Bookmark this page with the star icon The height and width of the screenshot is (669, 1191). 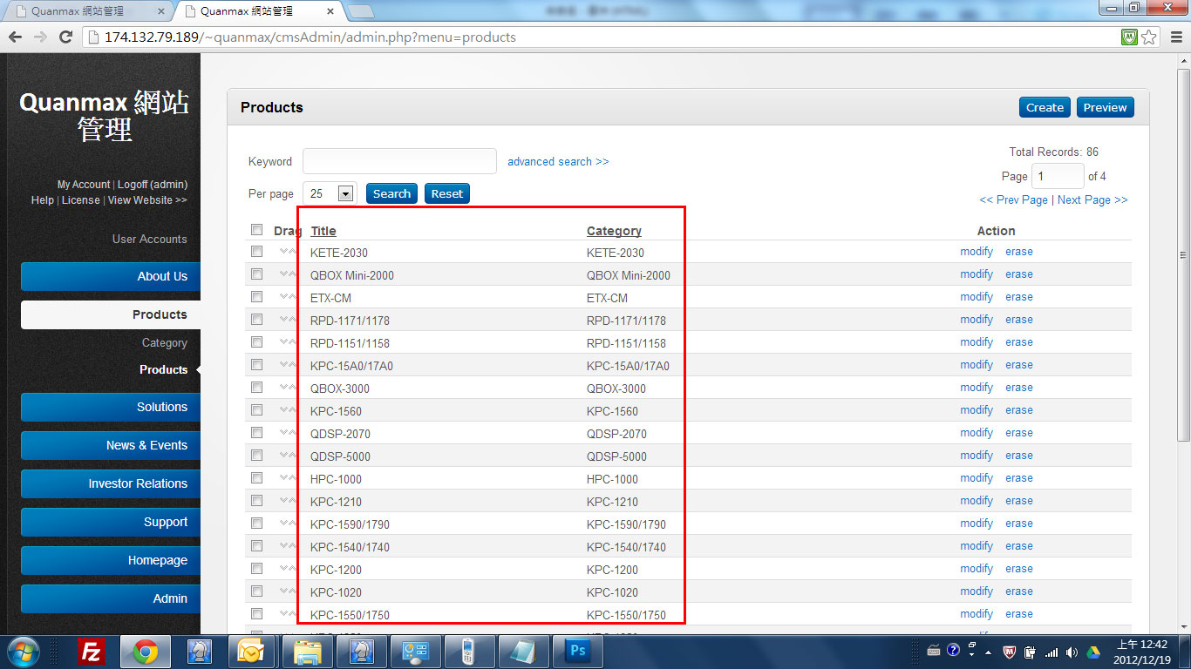click(1149, 37)
